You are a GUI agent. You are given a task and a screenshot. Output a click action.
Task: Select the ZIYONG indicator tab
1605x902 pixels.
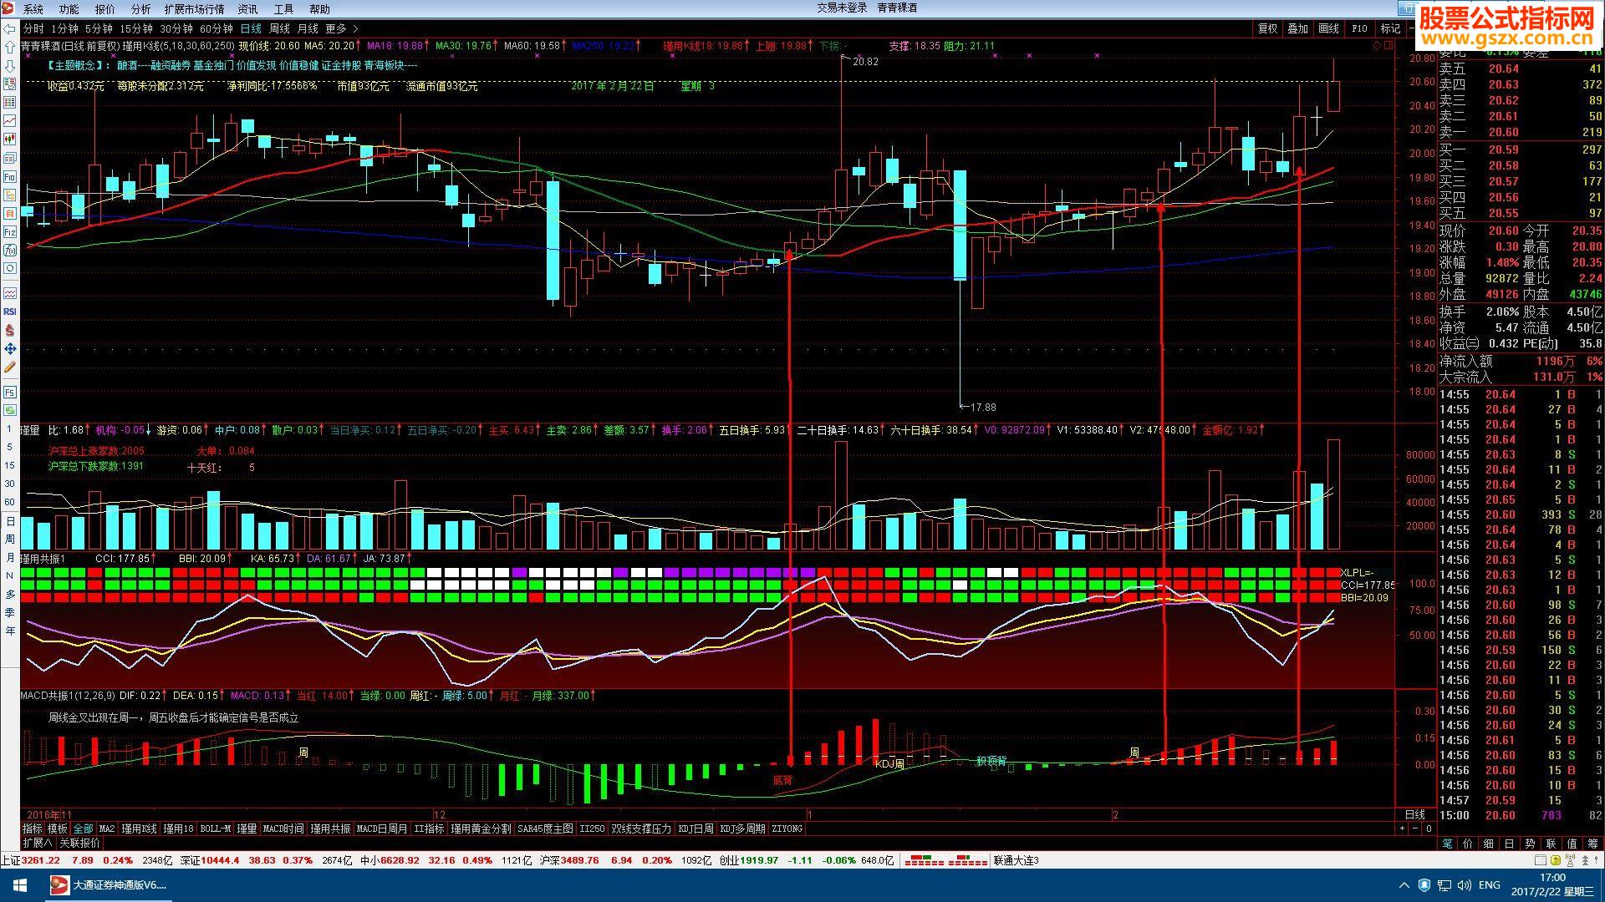787,829
